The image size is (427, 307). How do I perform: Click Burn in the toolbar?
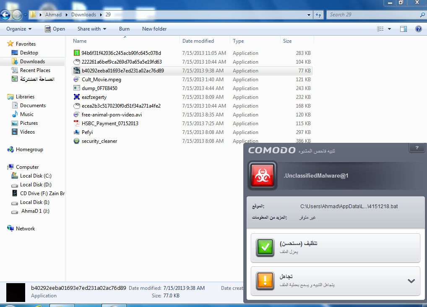coord(124,29)
